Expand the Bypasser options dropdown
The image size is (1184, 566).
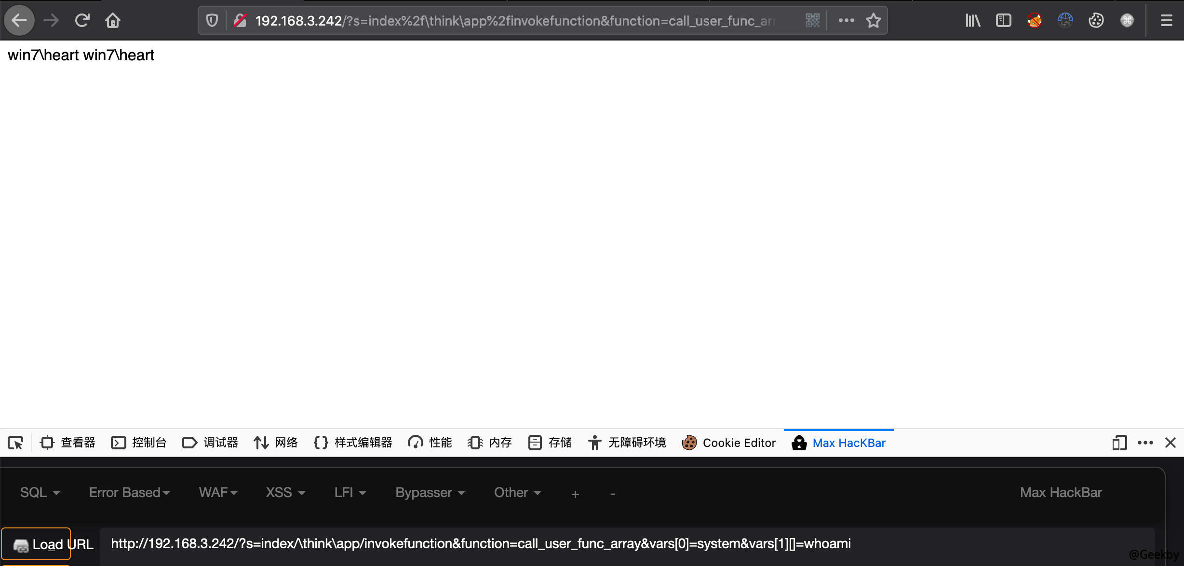point(429,492)
